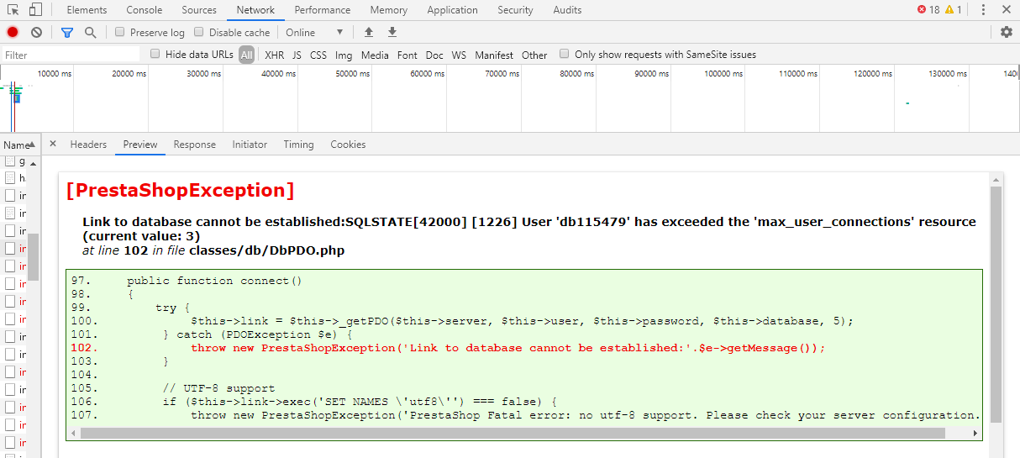Click the comment line // UTF-8 support

point(218,388)
